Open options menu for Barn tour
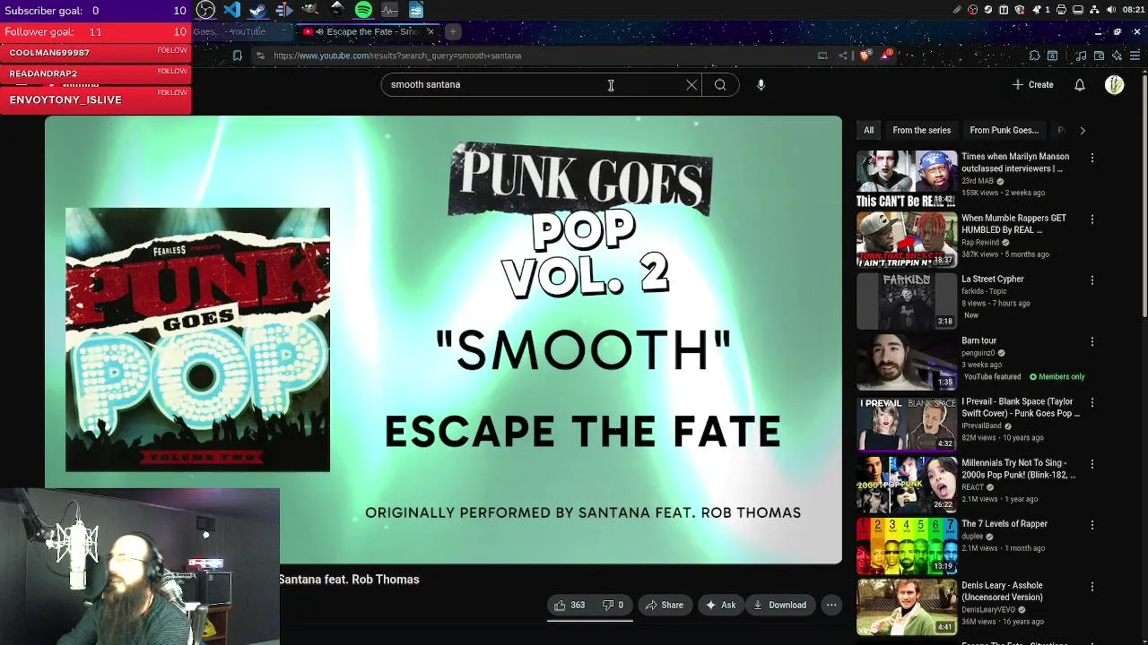 (x=1091, y=341)
